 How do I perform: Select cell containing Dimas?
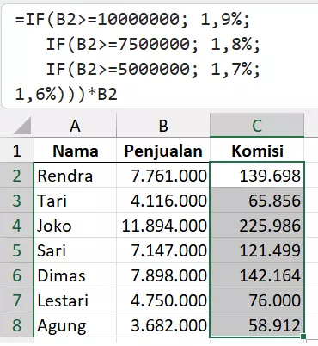pos(75,275)
